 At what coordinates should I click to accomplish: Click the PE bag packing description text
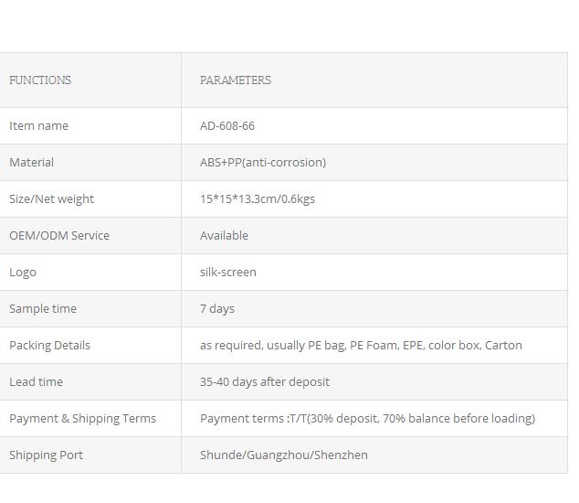pos(361,346)
